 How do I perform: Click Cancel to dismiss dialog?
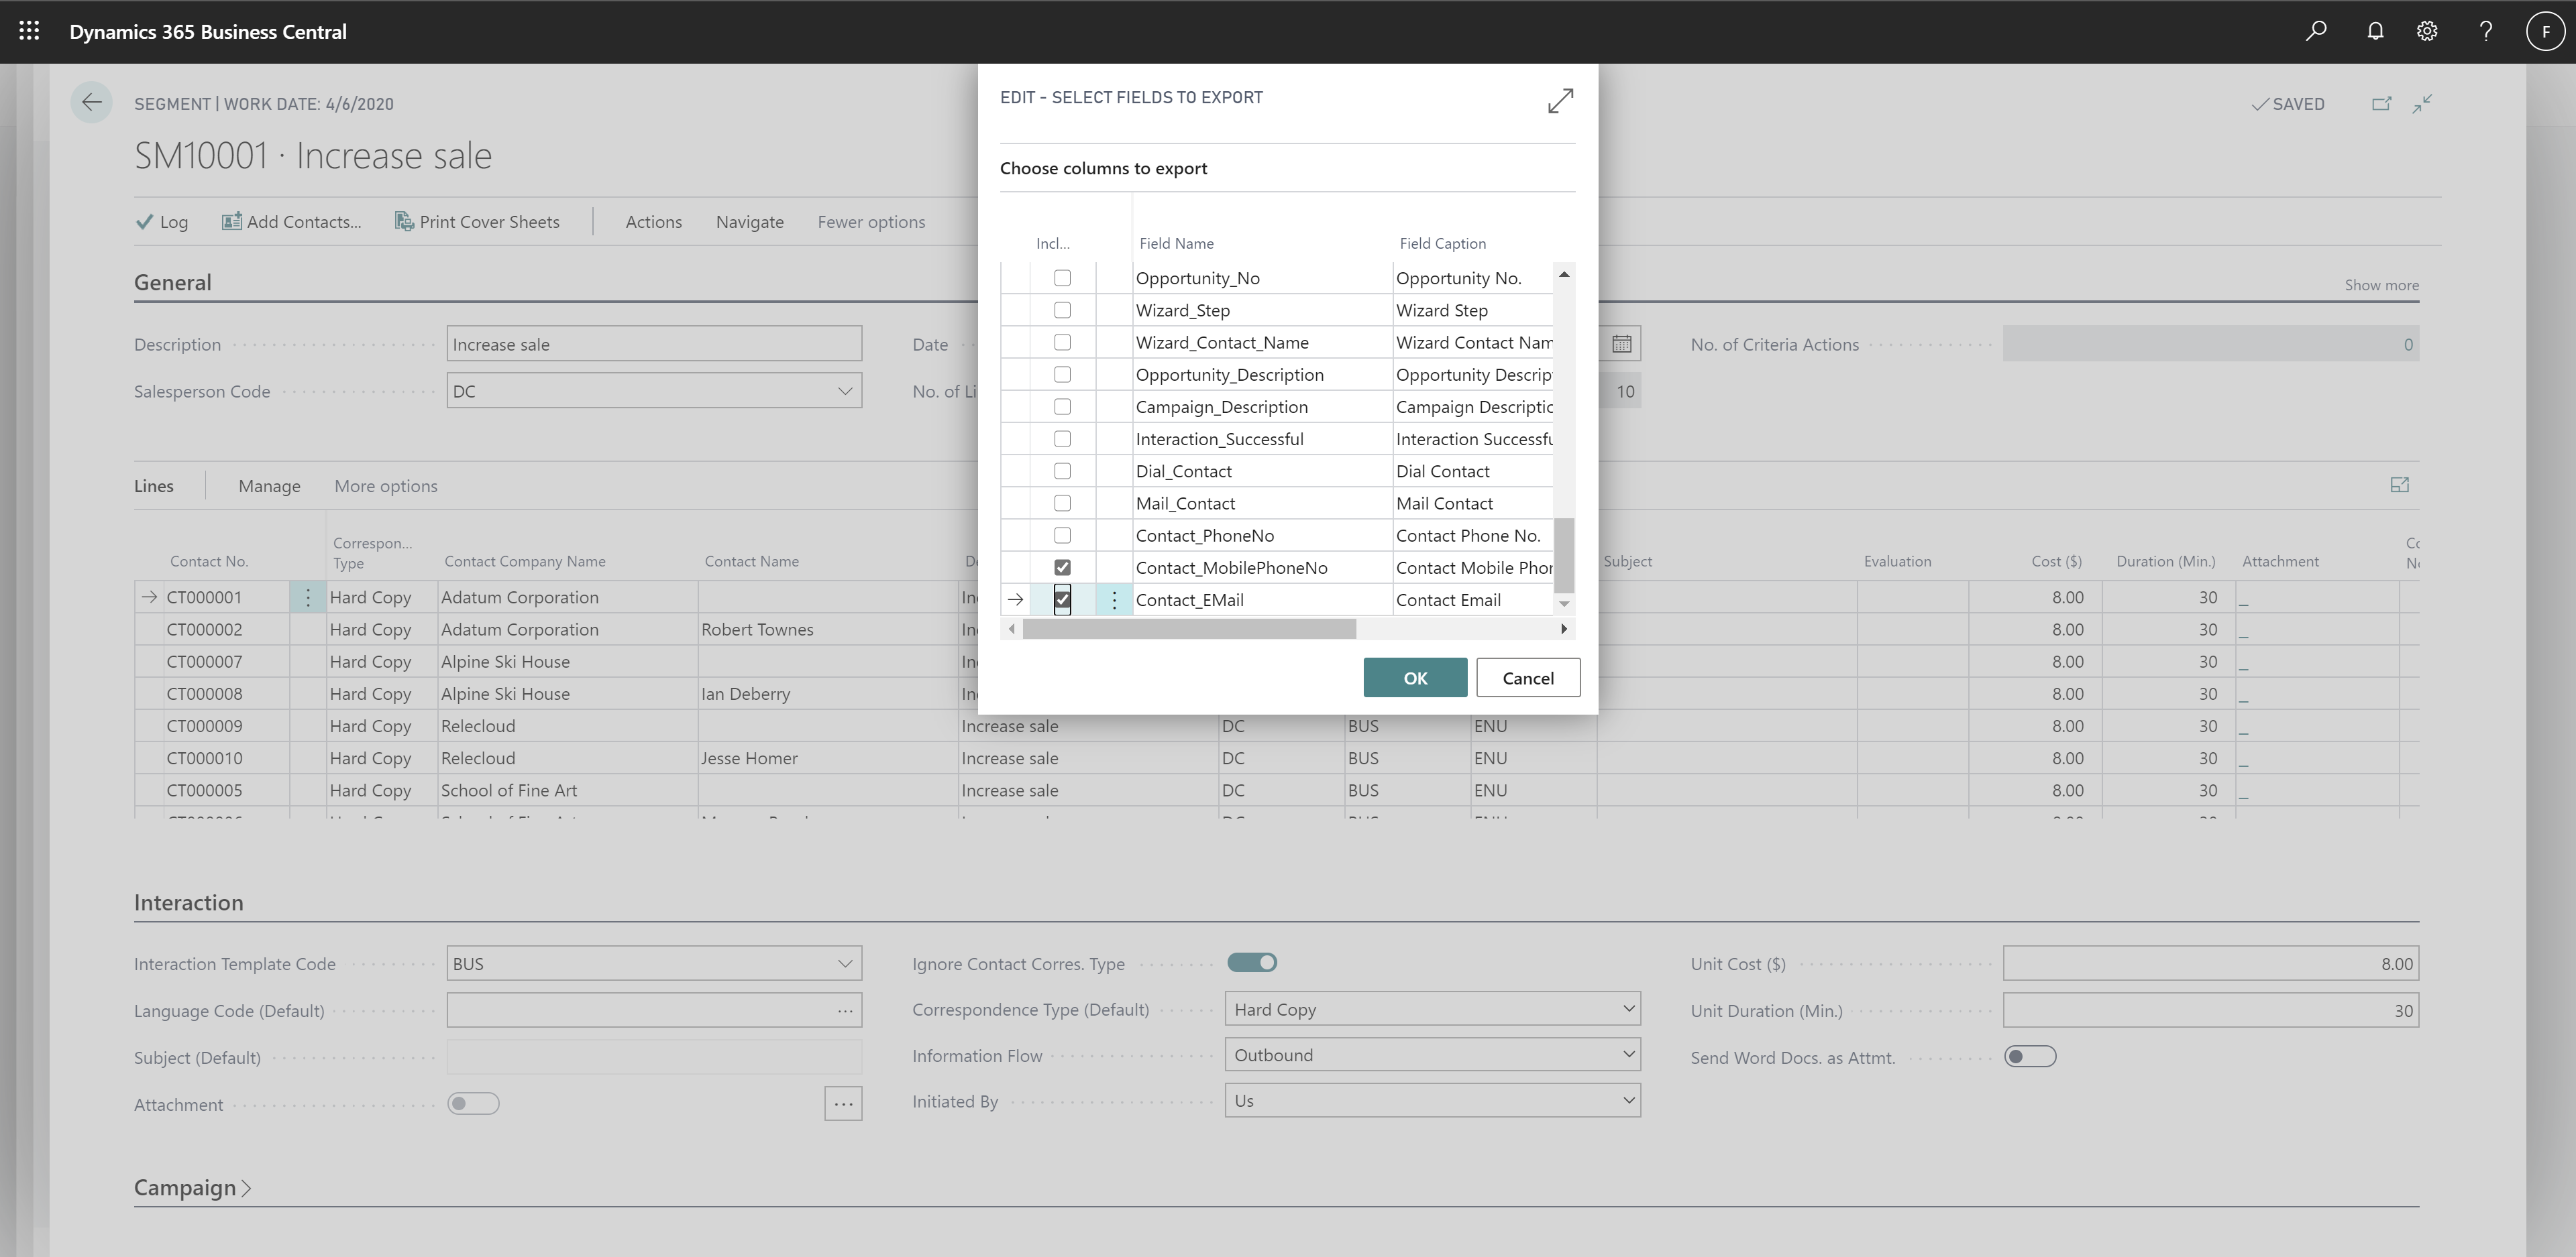(x=1525, y=676)
